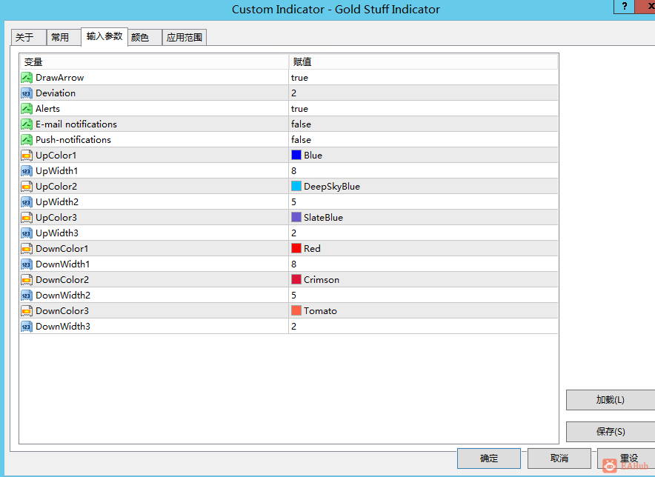Open the 关于 tab
Image resolution: width=655 pixels, height=477 pixels.
(28, 38)
